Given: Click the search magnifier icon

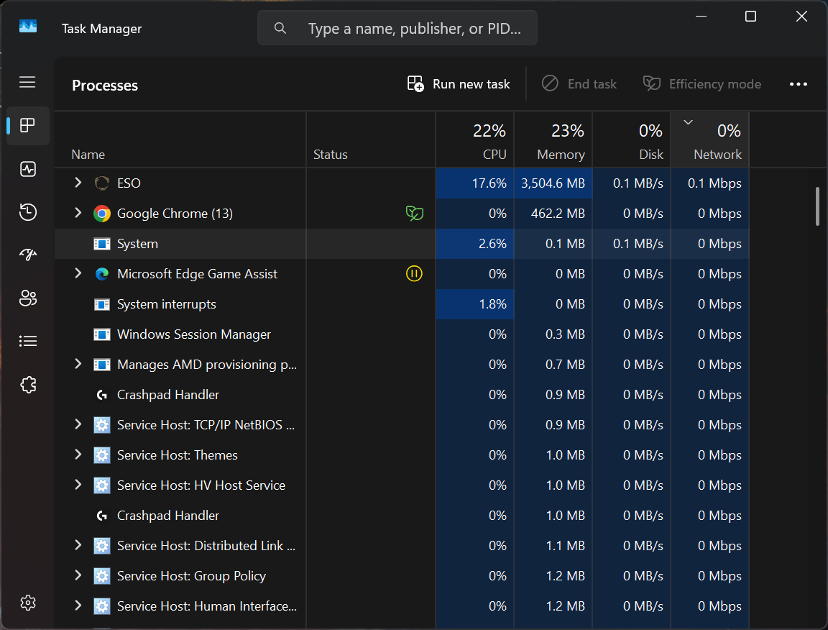Looking at the screenshot, I should (x=280, y=28).
